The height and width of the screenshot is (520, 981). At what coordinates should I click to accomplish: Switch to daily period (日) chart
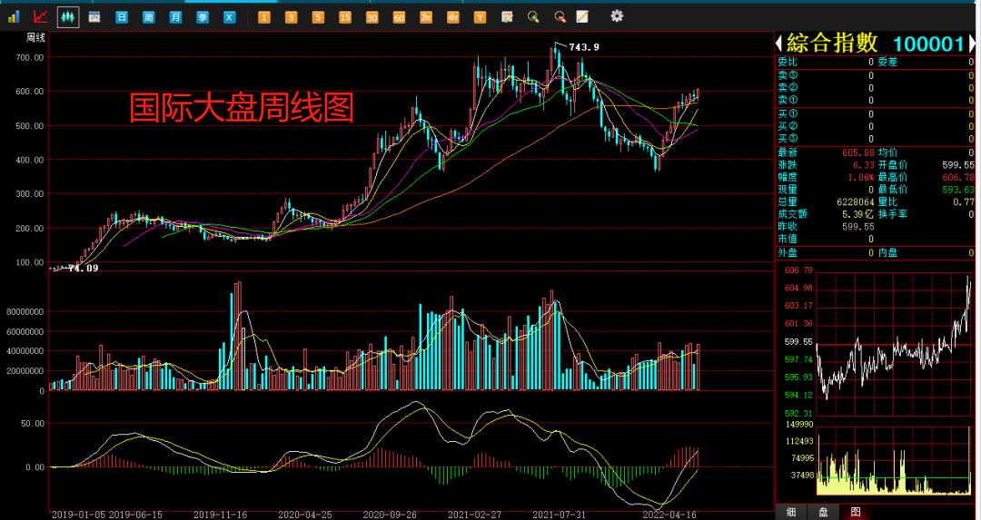(122, 17)
